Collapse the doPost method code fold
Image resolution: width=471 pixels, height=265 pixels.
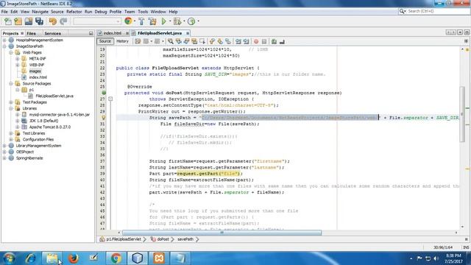110,99
